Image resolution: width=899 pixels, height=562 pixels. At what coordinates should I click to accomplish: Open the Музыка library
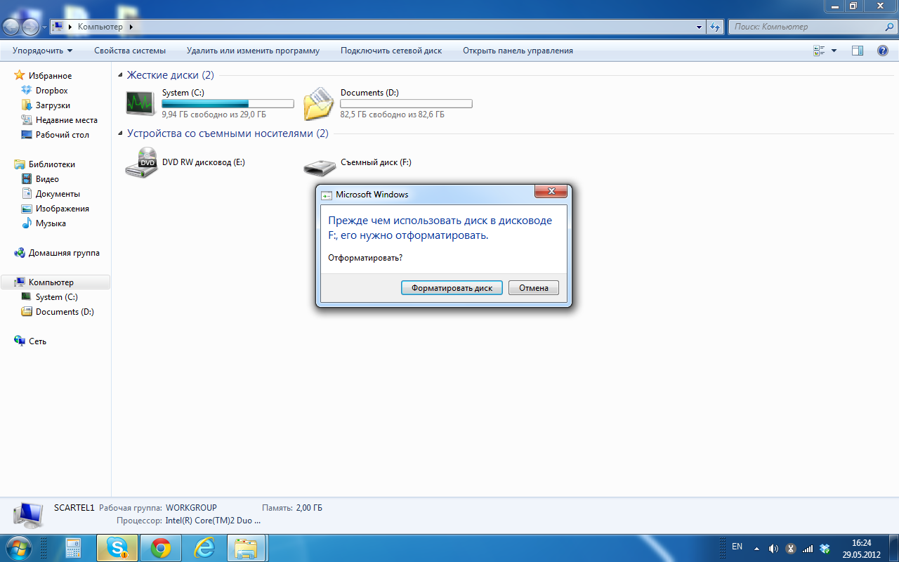pyautogui.click(x=51, y=223)
